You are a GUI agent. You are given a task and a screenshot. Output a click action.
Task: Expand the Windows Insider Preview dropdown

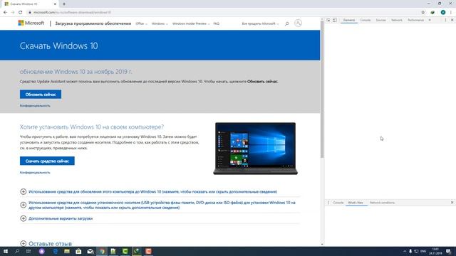point(191,23)
